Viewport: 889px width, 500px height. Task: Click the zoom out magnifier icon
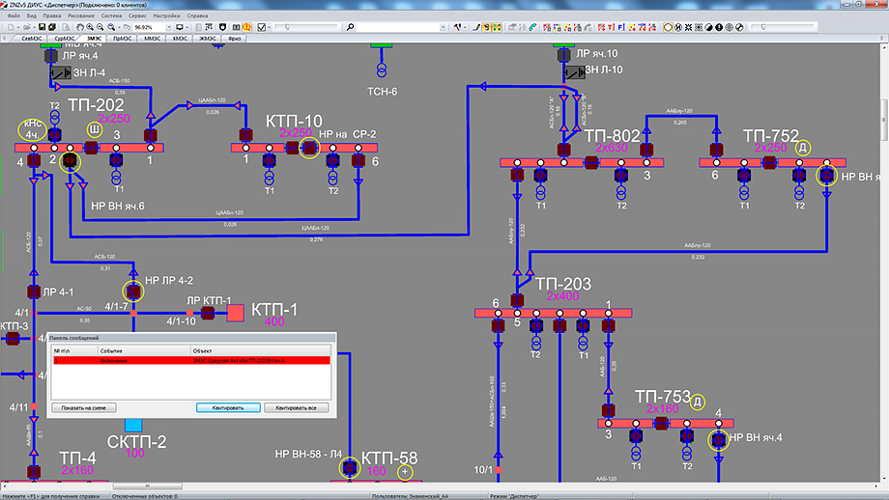pos(100,28)
